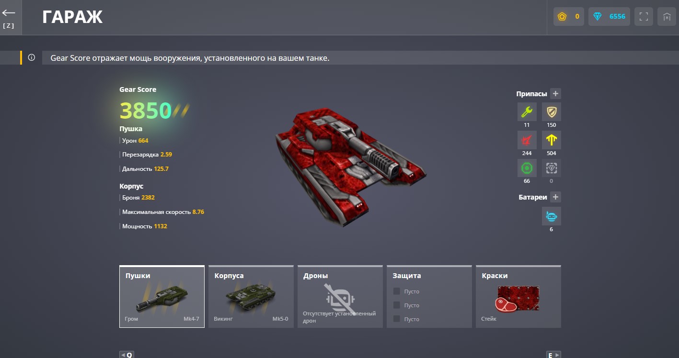Click the first empty Пусто protection slot

[x=406, y=291]
